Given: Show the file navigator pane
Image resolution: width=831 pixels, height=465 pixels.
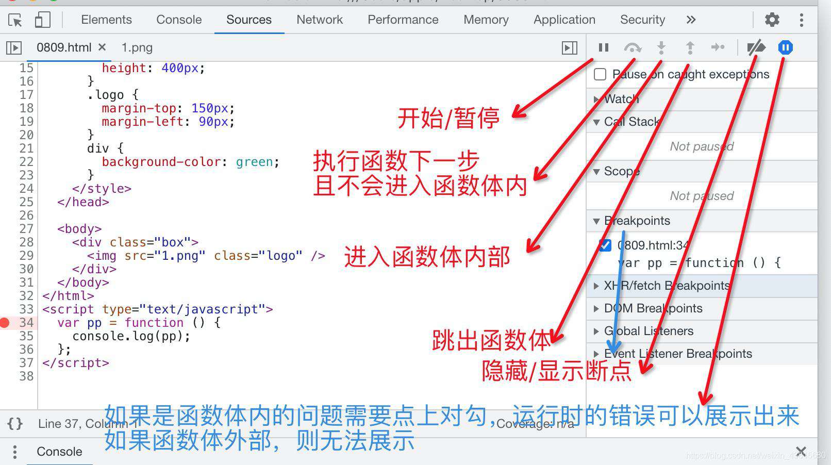Looking at the screenshot, I should pos(14,48).
